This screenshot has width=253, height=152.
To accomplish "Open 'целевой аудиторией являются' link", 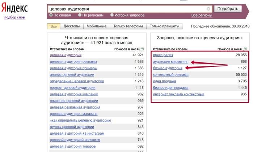I will click(75, 140).
